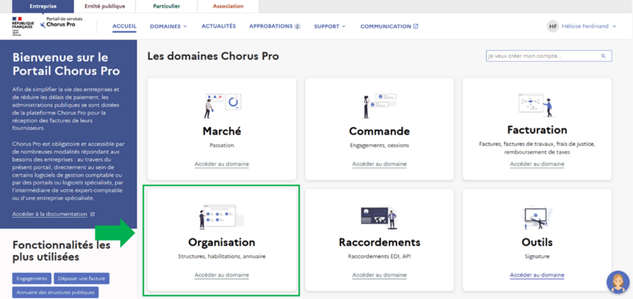Open Approbations with 2 pending

274,27
